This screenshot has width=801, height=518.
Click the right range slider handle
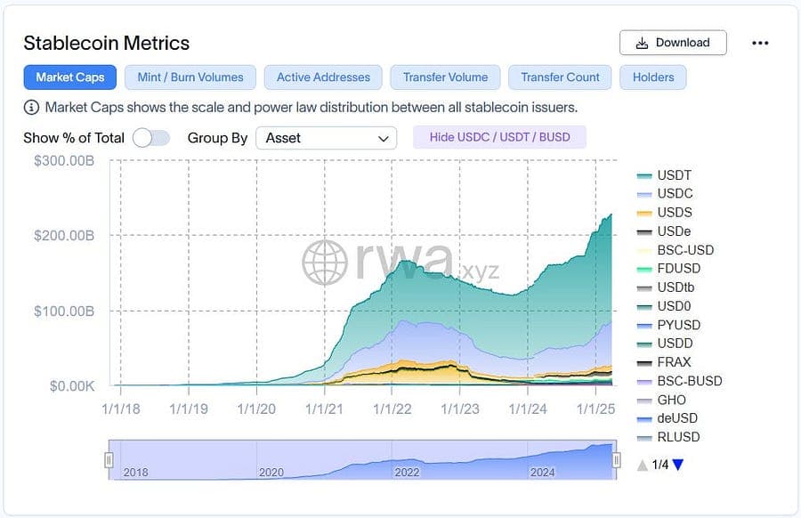click(x=617, y=460)
